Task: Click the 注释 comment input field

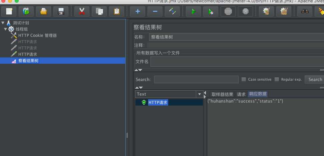Action: pos(236,45)
